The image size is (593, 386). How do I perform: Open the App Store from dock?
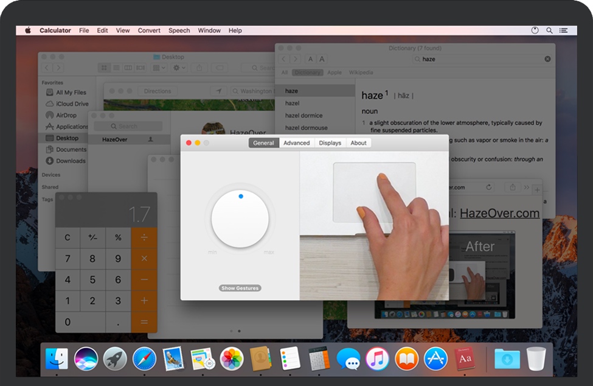click(436, 359)
